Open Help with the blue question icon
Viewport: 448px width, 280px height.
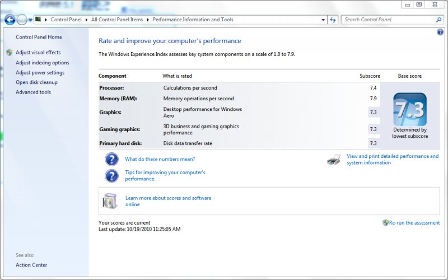coord(440,32)
